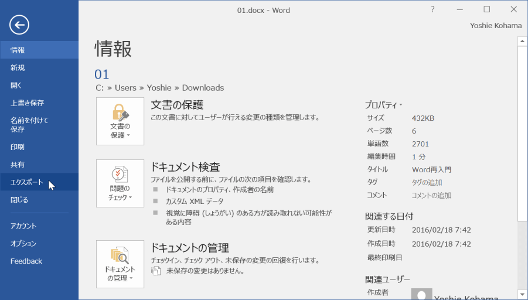The image size is (528, 300).
Task: Edit the title value Word再入門
Action: tap(431, 170)
